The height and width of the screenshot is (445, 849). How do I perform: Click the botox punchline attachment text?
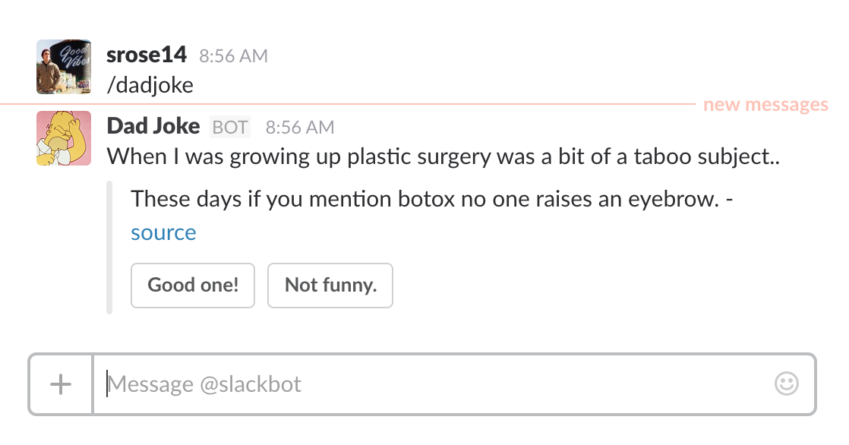(x=425, y=200)
